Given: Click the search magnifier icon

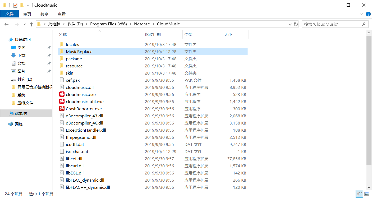Looking at the screenshot, I should [364, 24].
